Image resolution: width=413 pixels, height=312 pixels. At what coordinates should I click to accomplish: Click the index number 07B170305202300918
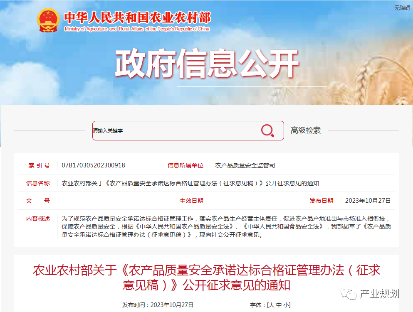tap(93, 165)
